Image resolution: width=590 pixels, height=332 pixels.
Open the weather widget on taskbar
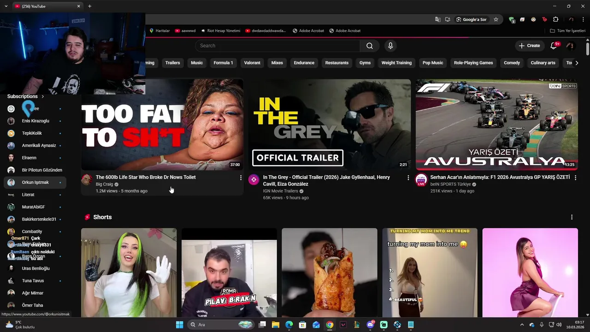pos(19,325)
